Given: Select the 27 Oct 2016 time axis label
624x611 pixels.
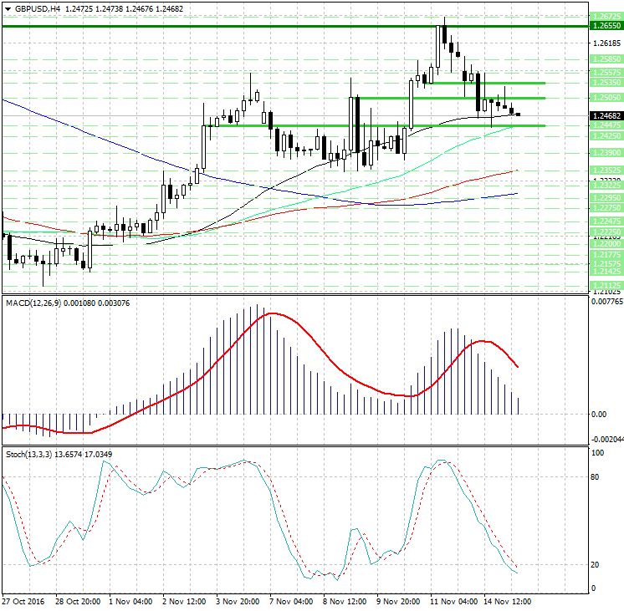Looking at the screenshot, I should coord(25,601).
